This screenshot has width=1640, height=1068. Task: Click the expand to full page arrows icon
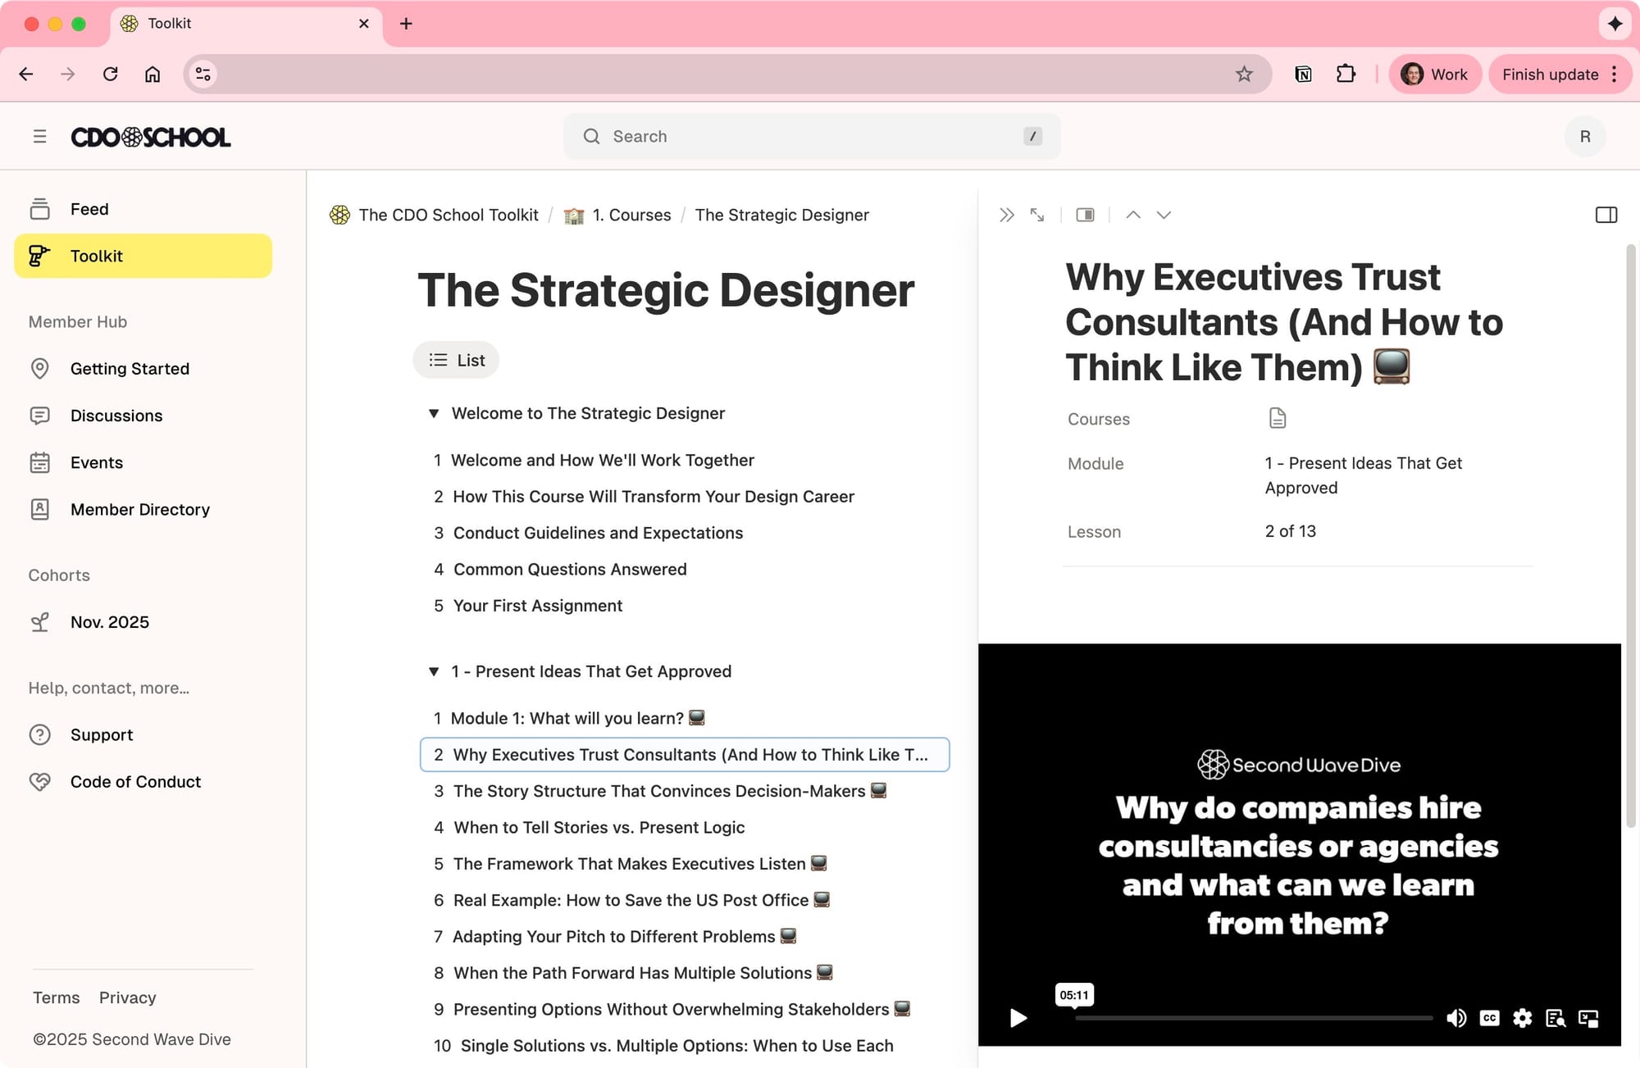[1037, 215]
